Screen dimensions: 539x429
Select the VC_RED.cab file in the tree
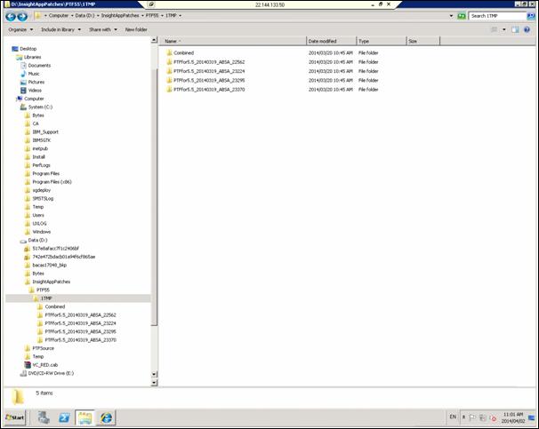[x=45, y=365]
